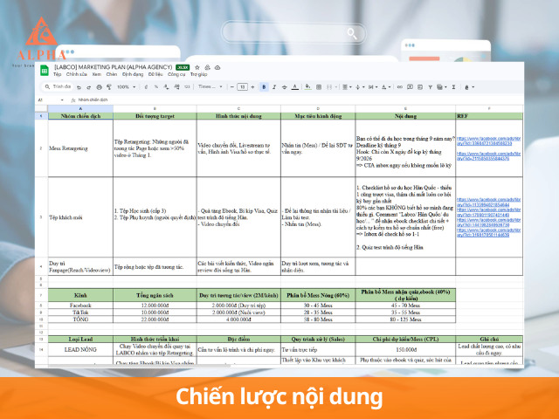Viewport: 559px width, 419px height.
Task: Open second Facebook ads link in Mess Retargeting row
Action: pos(488,156)
